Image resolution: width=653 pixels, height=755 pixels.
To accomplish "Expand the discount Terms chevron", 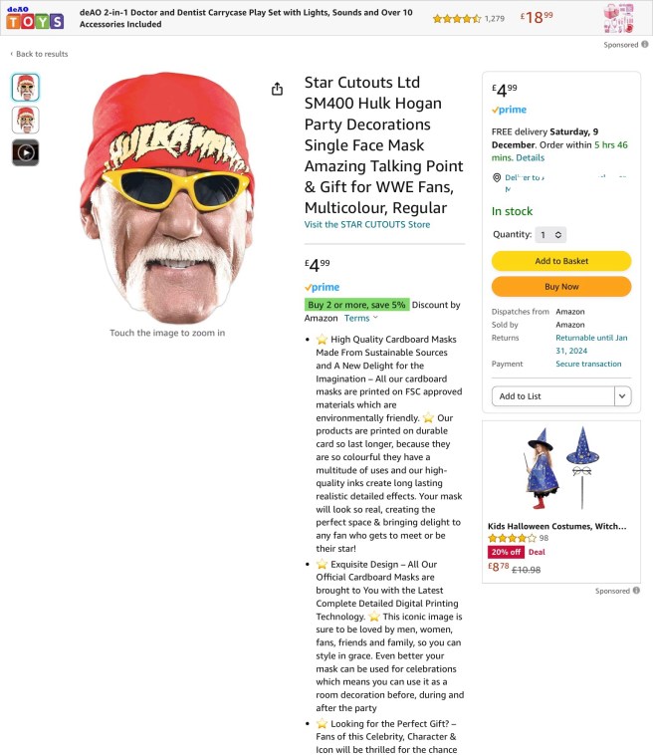I will (x=375, y=318).
